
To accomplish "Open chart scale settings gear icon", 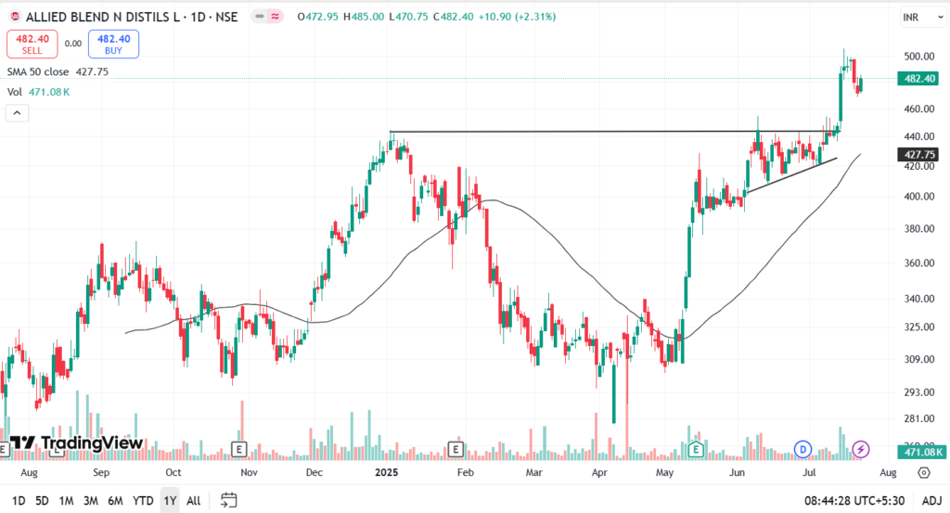I will pos(923,472).
